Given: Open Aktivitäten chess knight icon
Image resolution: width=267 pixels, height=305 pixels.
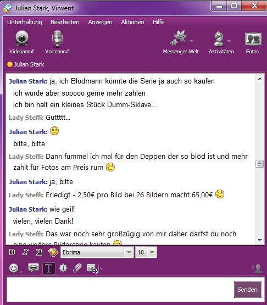Looking at the screenshot, I should point(219,38).
